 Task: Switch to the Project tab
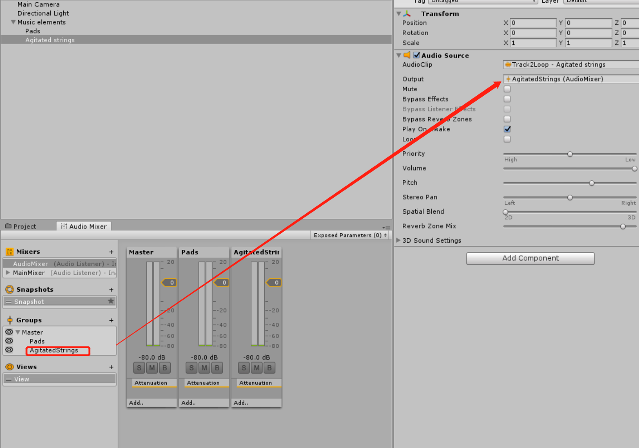21,226
